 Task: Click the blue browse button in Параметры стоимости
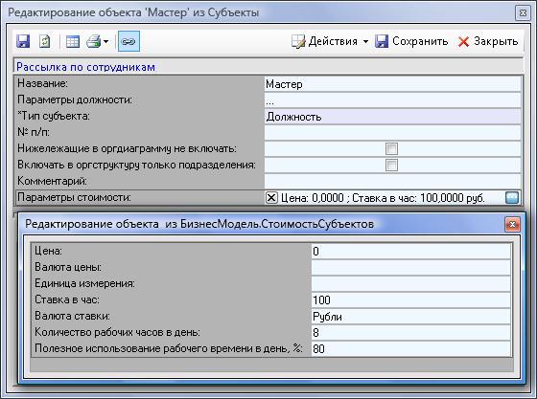tap(512, 198)
